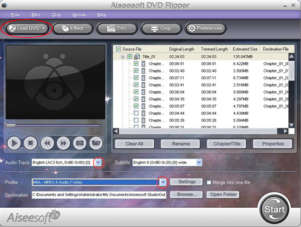Image resolution: width=301 pixels, height=227 pixels.
Task: Toggle the Title_01 checkbox
Action: tap(130, 56)
